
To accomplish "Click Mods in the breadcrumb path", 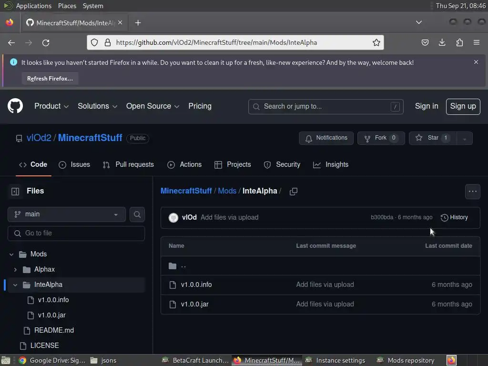I will click(x=227, y=191).
